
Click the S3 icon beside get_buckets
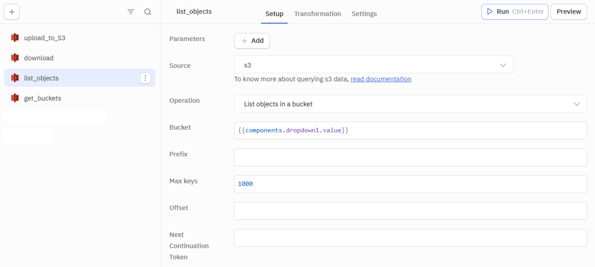click(15, 98)
